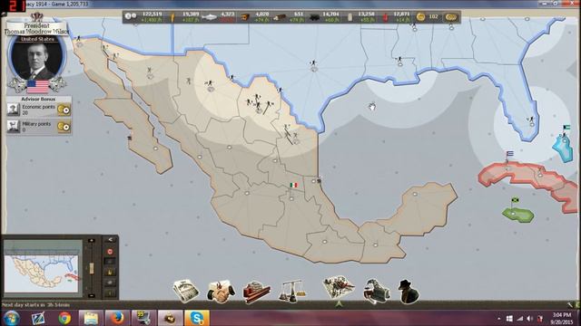Open File Explorer from the taskbar

(x=91, y=318)
